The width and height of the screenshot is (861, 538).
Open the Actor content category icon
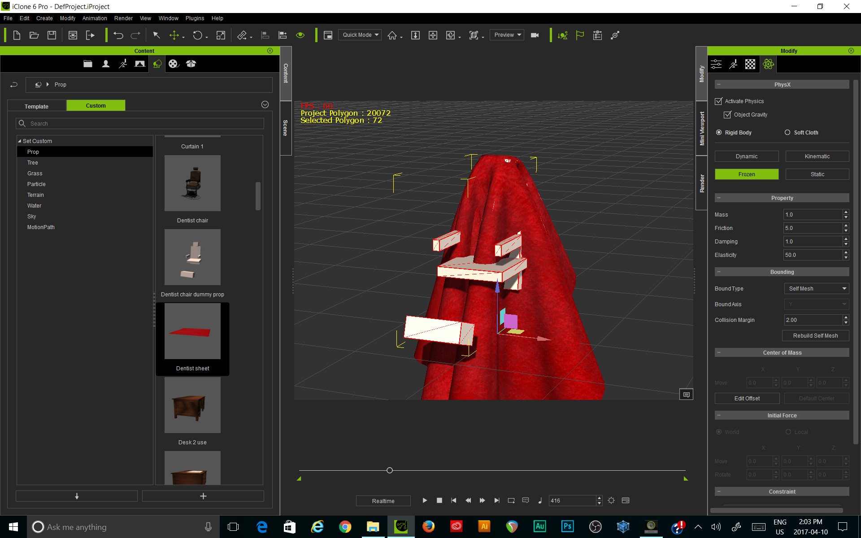pyautogui.click(x=105, y=64)
